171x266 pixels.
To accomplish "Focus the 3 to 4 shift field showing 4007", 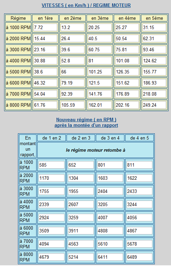I will [110, 218].
